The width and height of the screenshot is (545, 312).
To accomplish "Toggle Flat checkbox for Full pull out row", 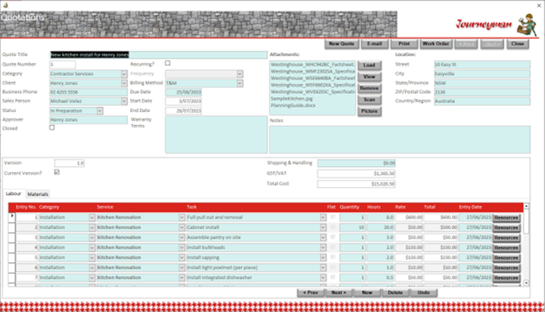I will (332, 217).
